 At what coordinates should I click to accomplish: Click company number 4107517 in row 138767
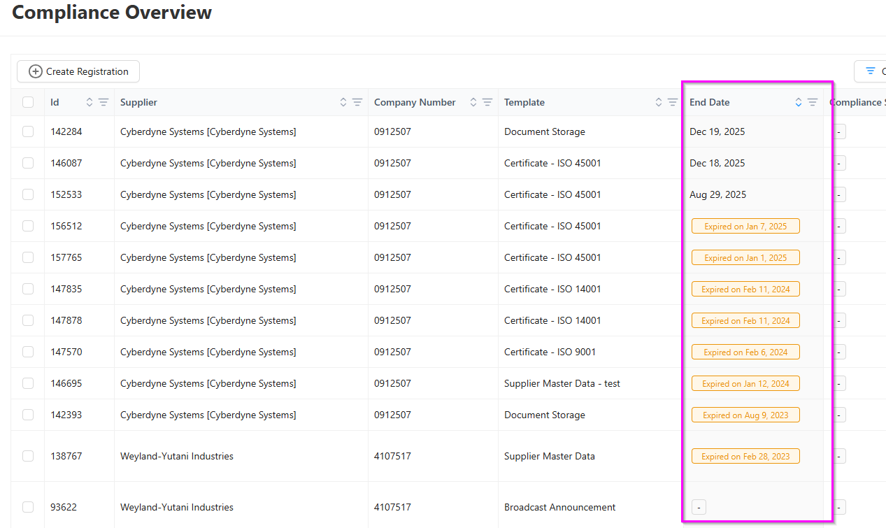392,456
